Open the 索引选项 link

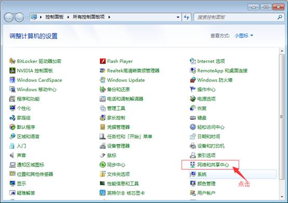click(206, 155)
